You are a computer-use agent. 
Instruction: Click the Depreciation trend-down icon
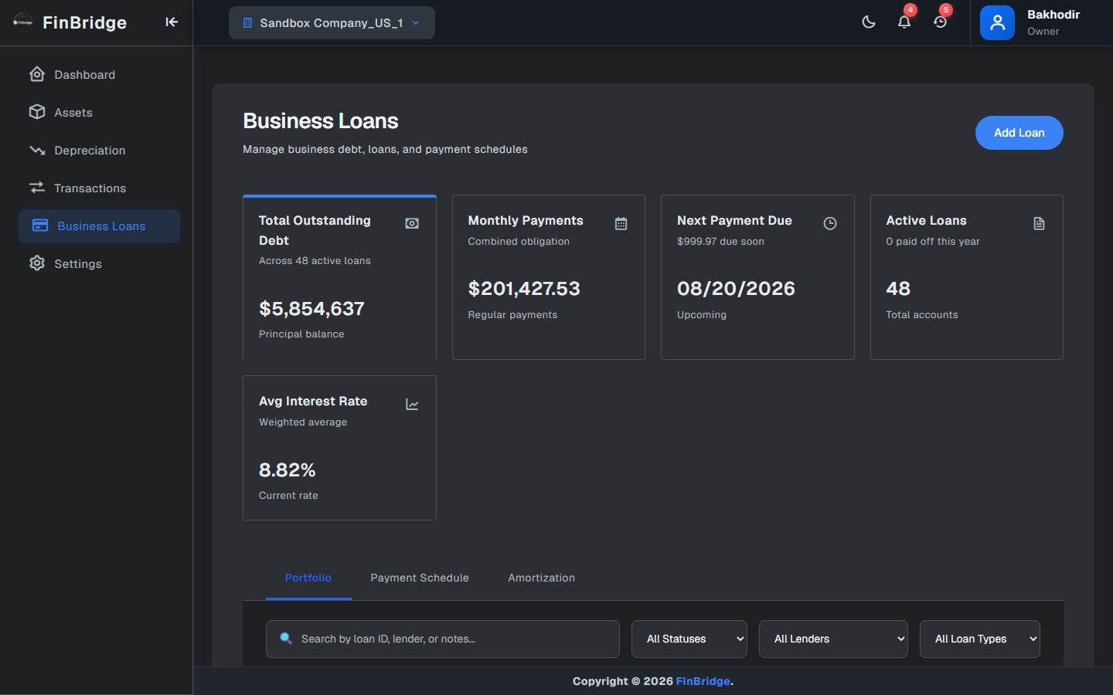tap(37, 150)
